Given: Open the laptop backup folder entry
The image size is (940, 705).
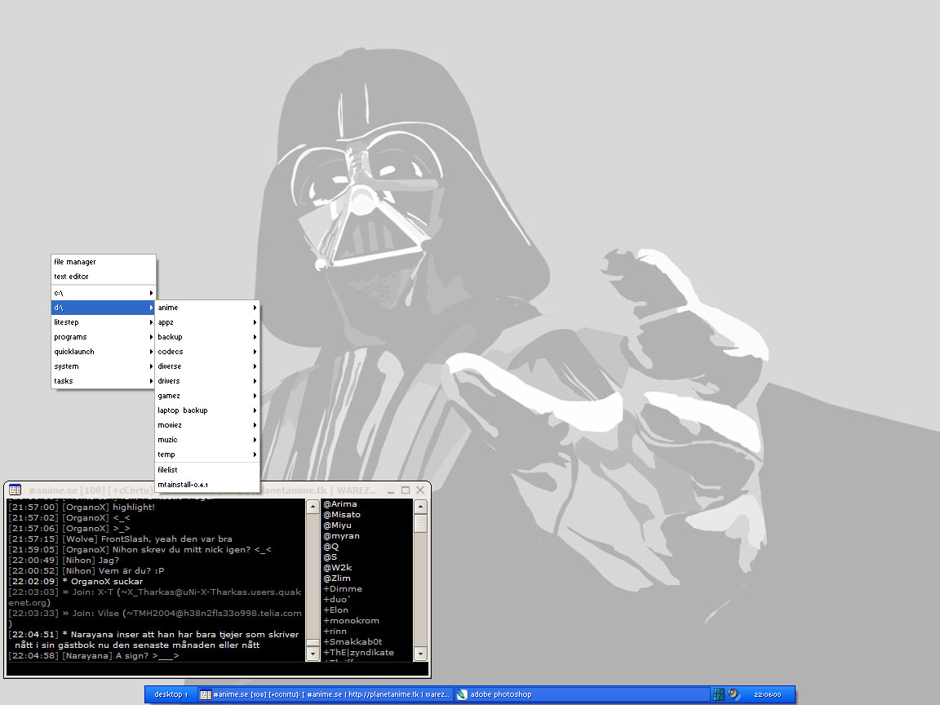Looking at the screenshot, I should (206, 410).
